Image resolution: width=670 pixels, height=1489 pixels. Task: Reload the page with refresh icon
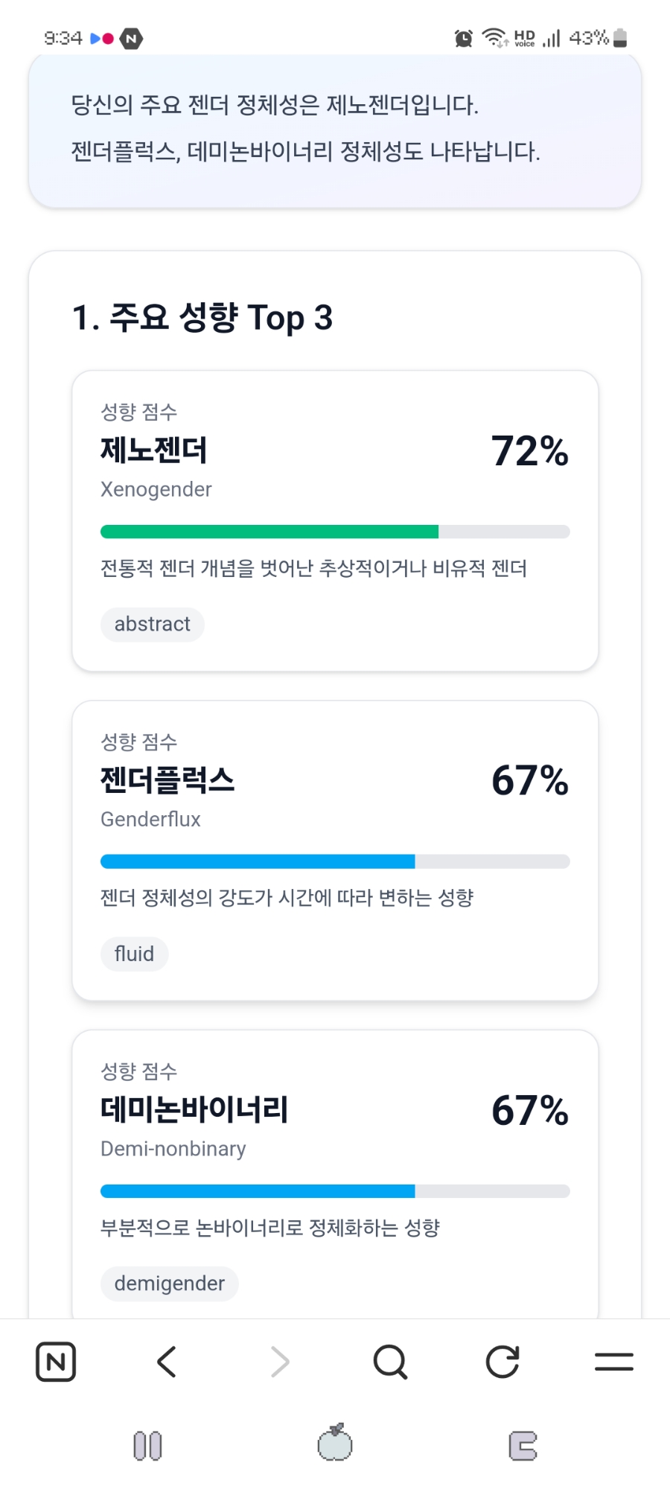tap(502, 1362)
